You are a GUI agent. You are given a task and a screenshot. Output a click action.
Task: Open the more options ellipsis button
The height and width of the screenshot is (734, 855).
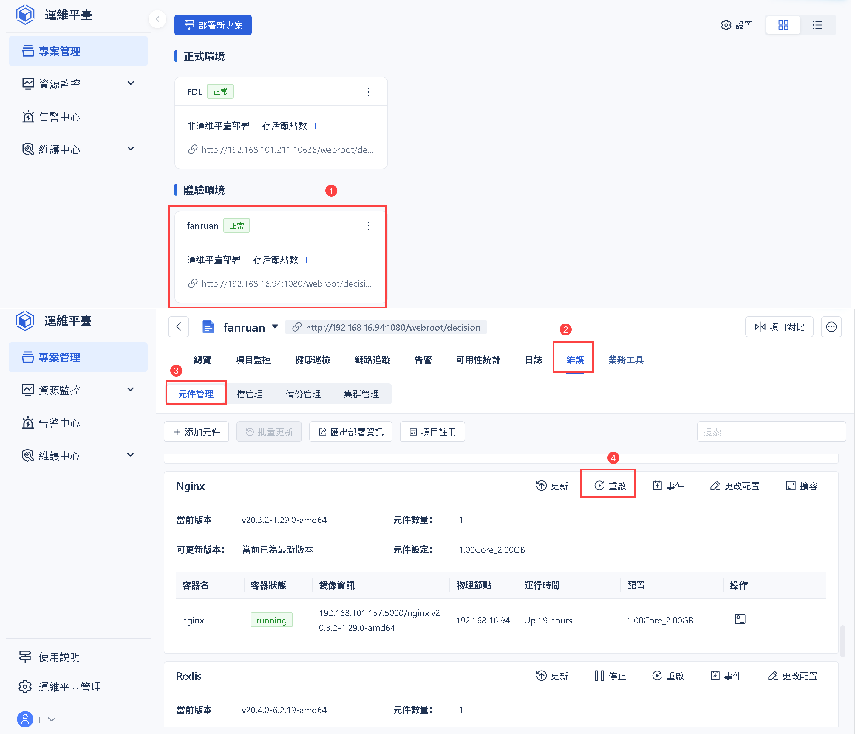tap(831, 327)
